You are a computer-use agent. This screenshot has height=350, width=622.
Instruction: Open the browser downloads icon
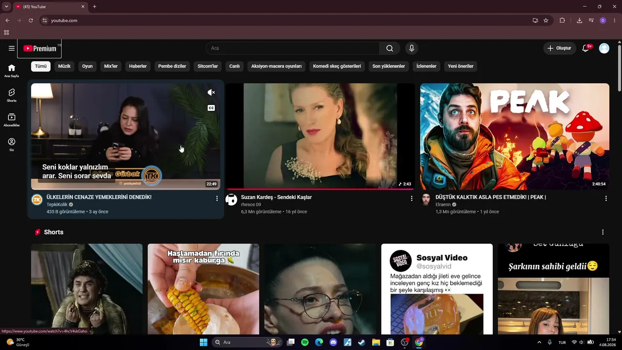coord(579,20)
